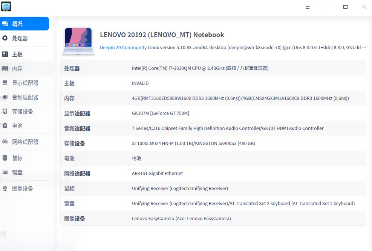Click the LENOVO 20192 Notebook title
Image resolution: width=372 pixels, height=251 pixels.
pyautogui.click(x=162, y=35)
